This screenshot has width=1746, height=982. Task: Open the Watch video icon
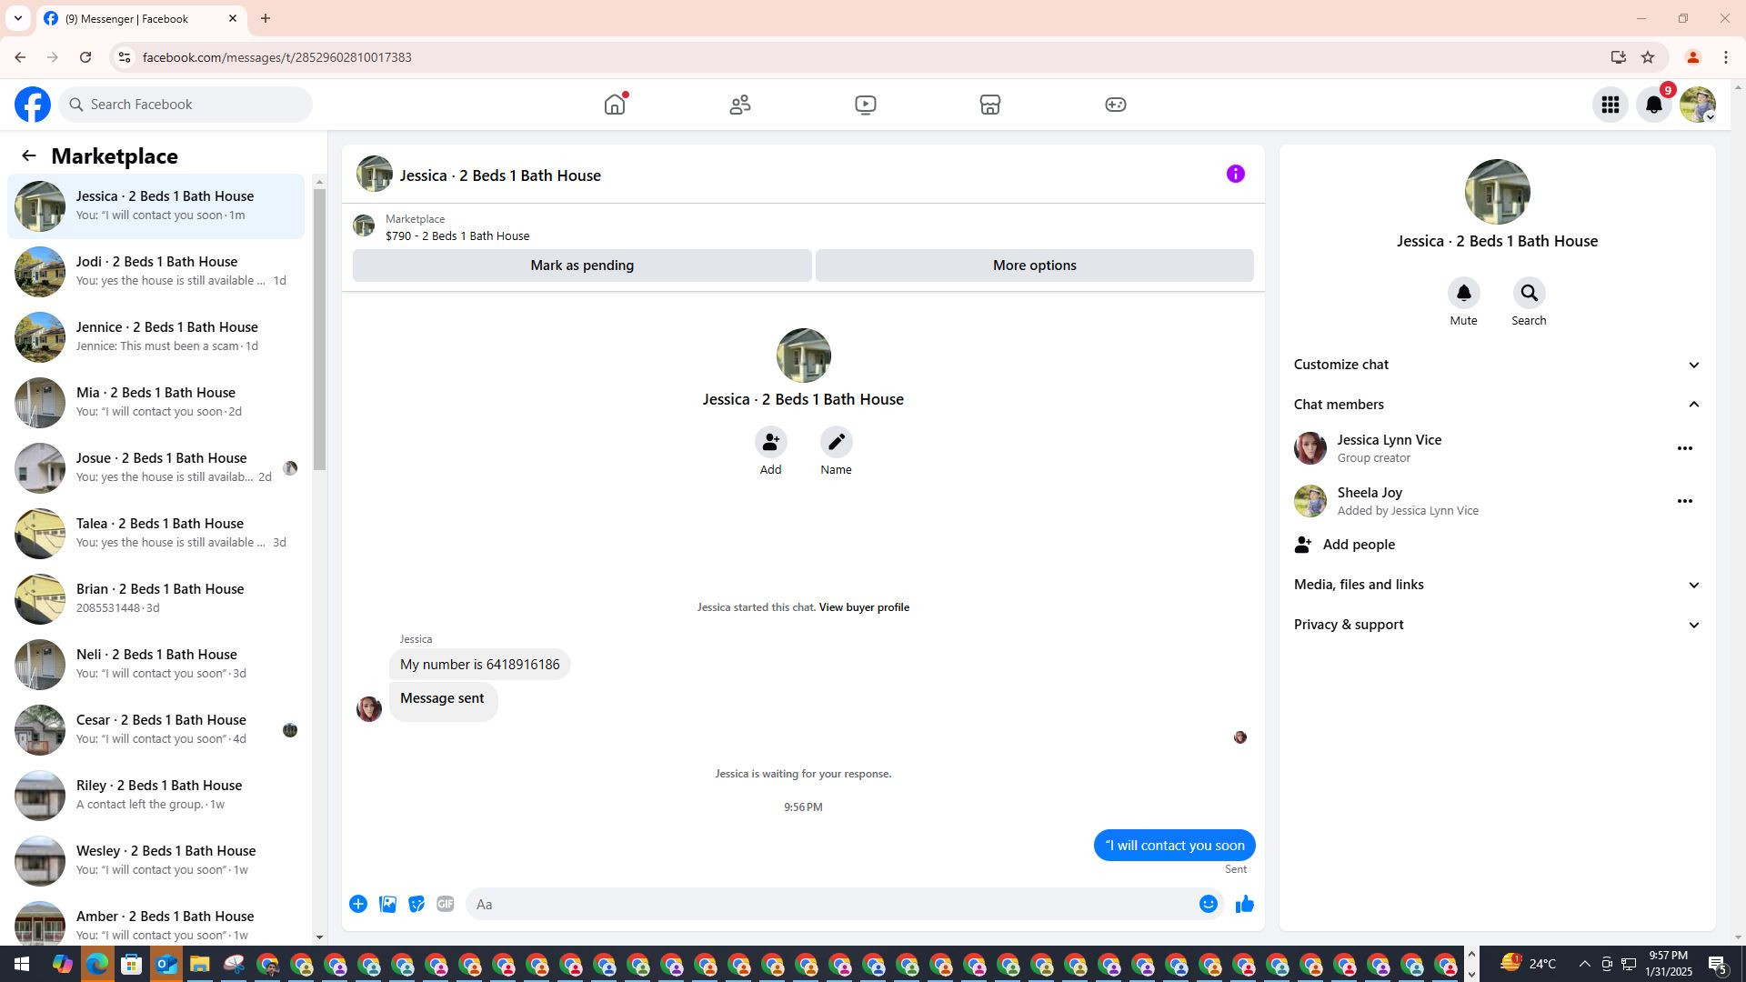[x=866, y=105]
